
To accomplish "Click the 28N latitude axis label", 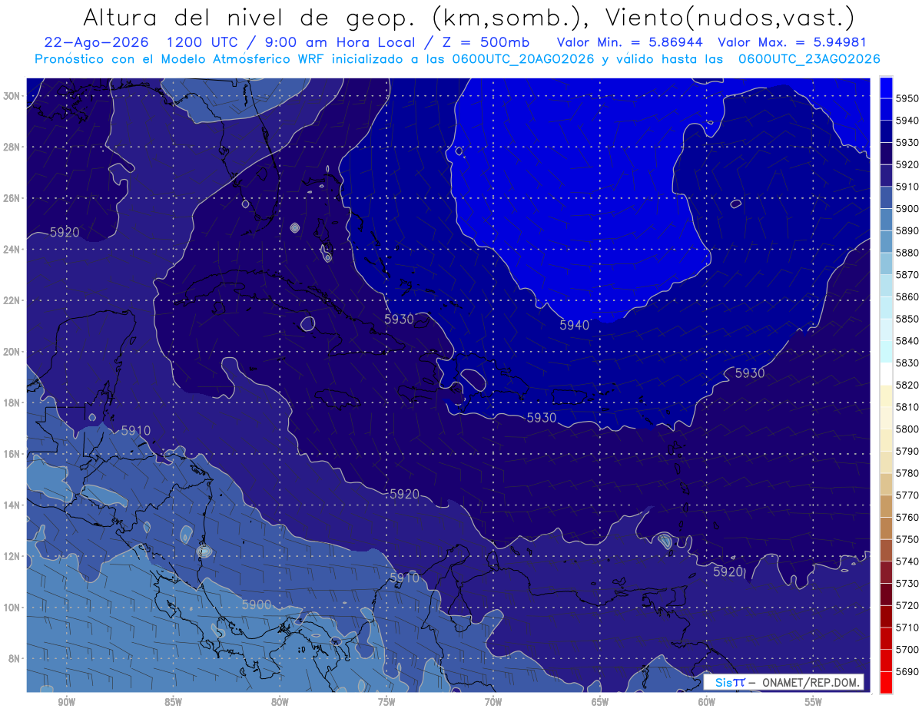I will point(12,147).
